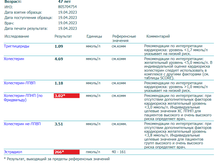Image resolution: width=216 pixels, height=163 pixels.
Task: Click the red highlighted 3.02* result
Action: (x=67, y=96)
